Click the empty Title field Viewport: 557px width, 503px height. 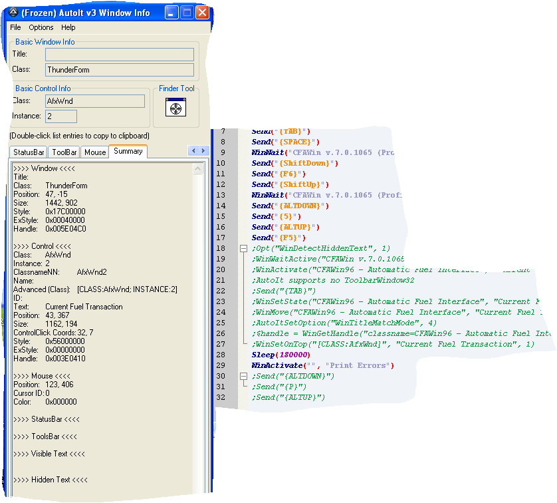(x=120, y=54)
